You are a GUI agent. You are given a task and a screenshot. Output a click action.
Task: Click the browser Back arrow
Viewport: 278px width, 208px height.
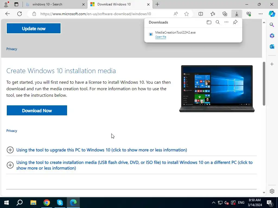(7, 14)
